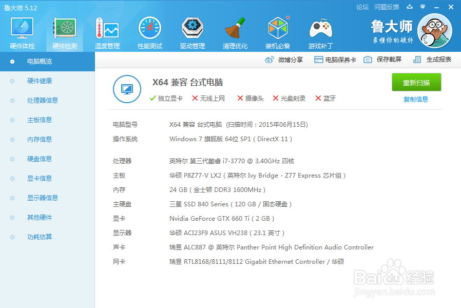The width and height of the screenshot is (461, 308).
Task: Click X64 兼容 台式电脑 heading
Action: 187,82
